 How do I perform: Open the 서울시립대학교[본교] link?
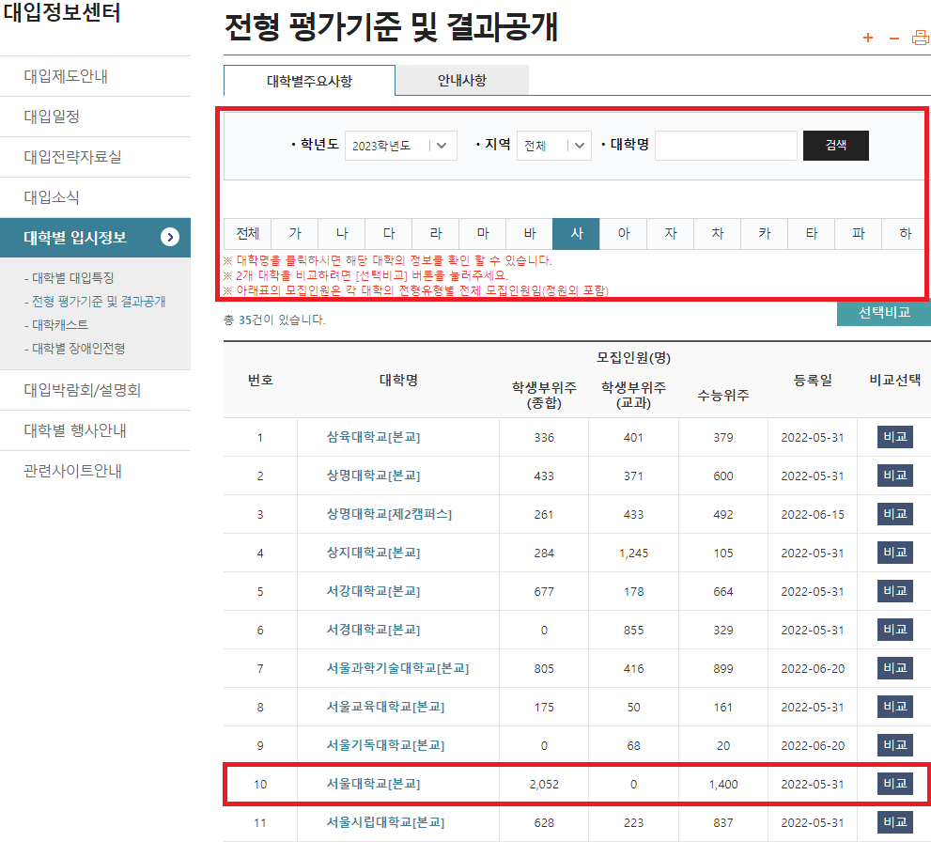coord(386,822)
